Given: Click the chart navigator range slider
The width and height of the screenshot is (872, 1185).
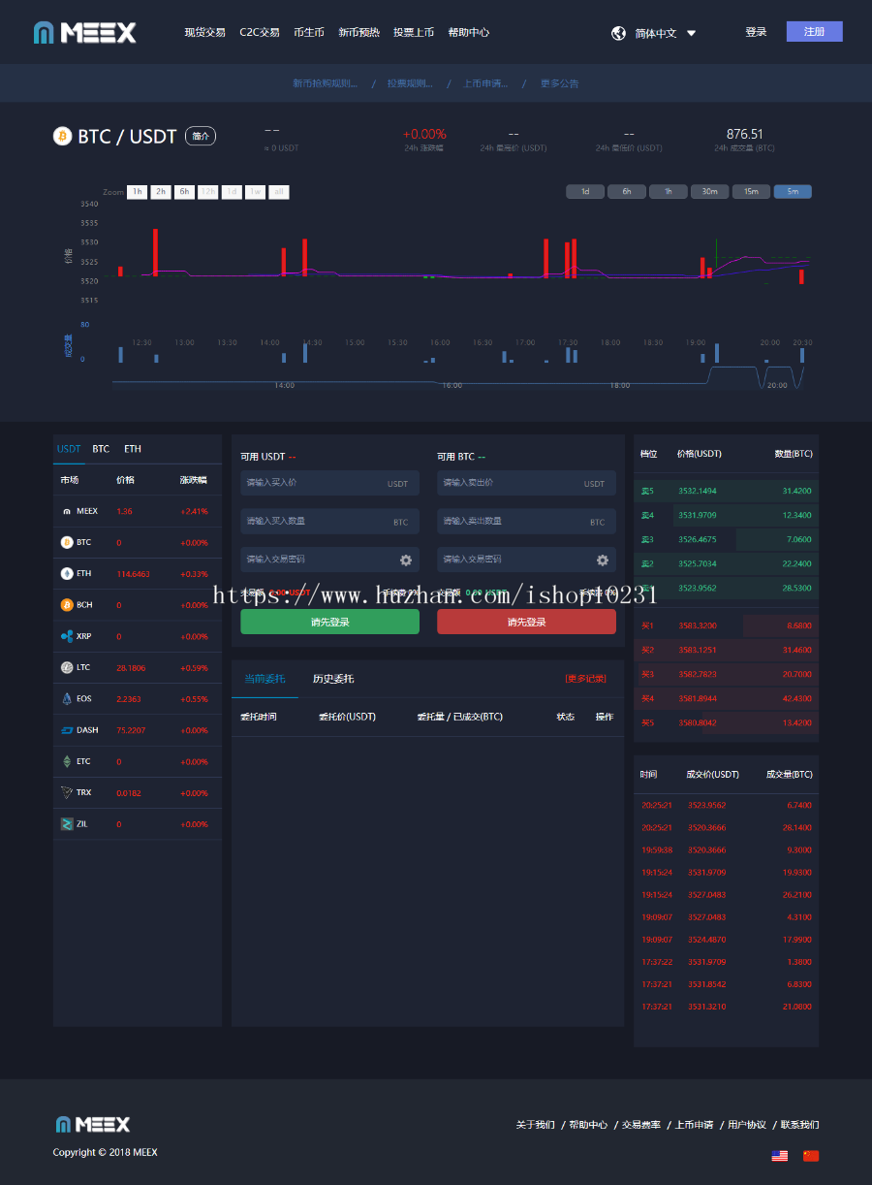Looking at the screenshot, I should pos(457,378).
